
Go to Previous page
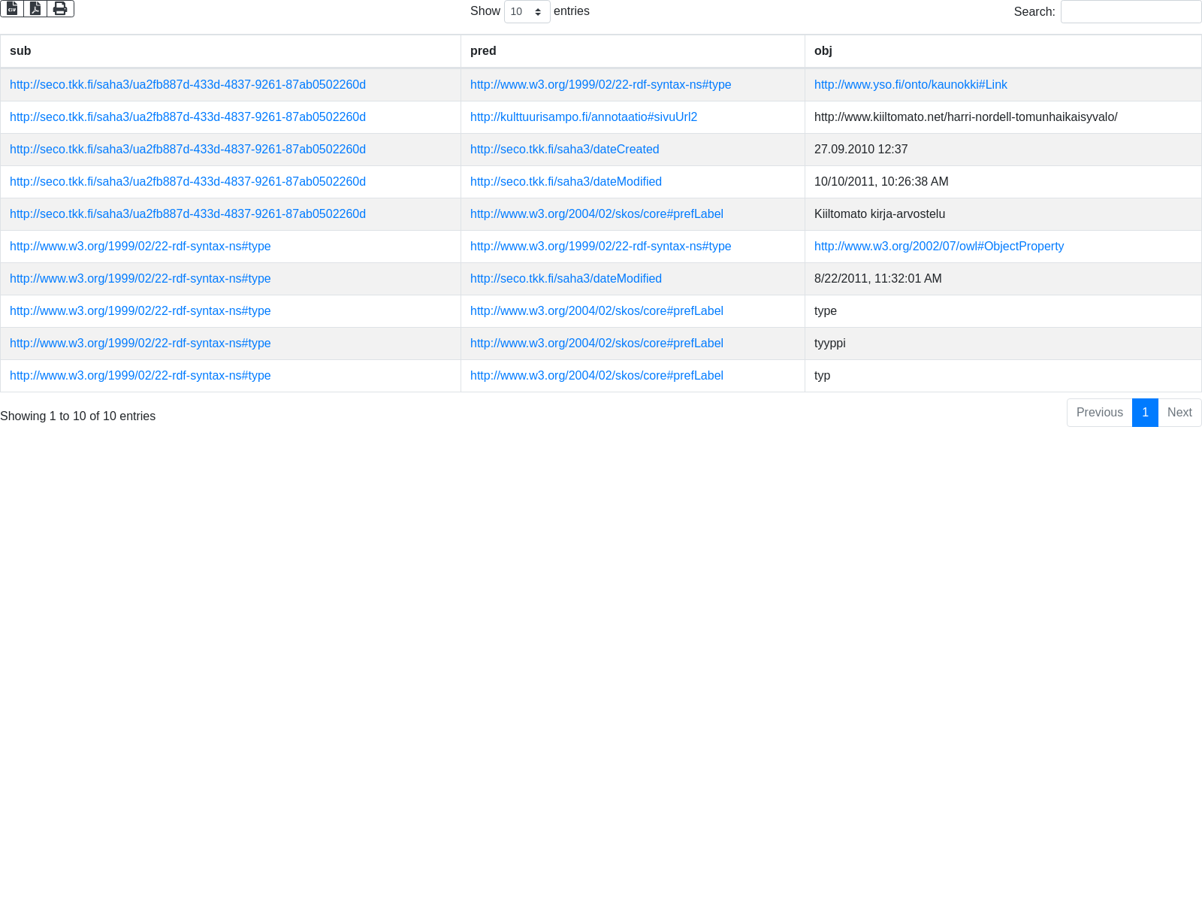point(1099,413)
